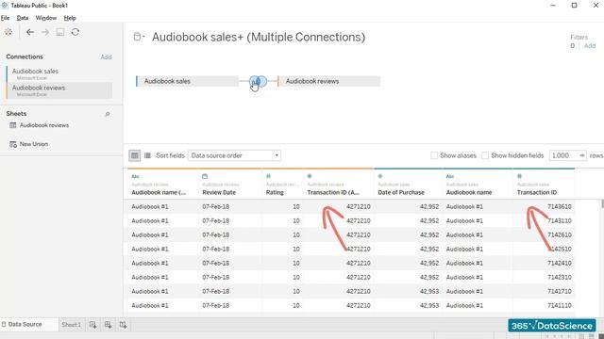Open the join Venn diagram icon
Screen dimensions: 604x339
[258, 81]
